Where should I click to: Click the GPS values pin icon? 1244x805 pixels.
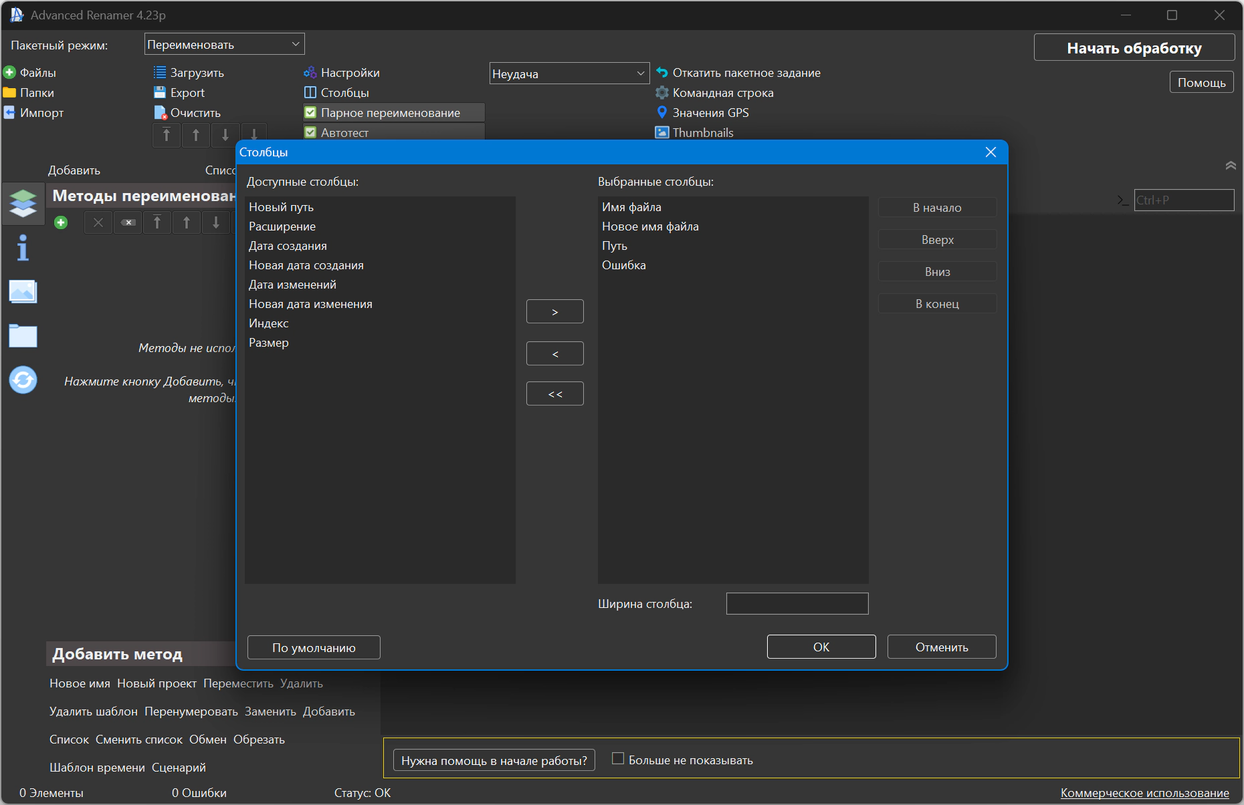(x=662, y=112)
